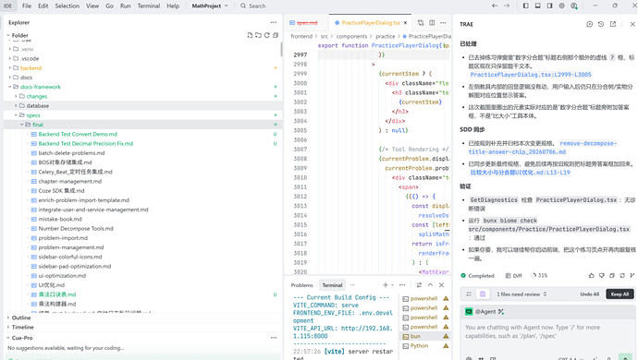Image resolution: width=638 pixels, height=360 pixels.
Task: Add a new terminal with plus icon
Action: (385, 285)
